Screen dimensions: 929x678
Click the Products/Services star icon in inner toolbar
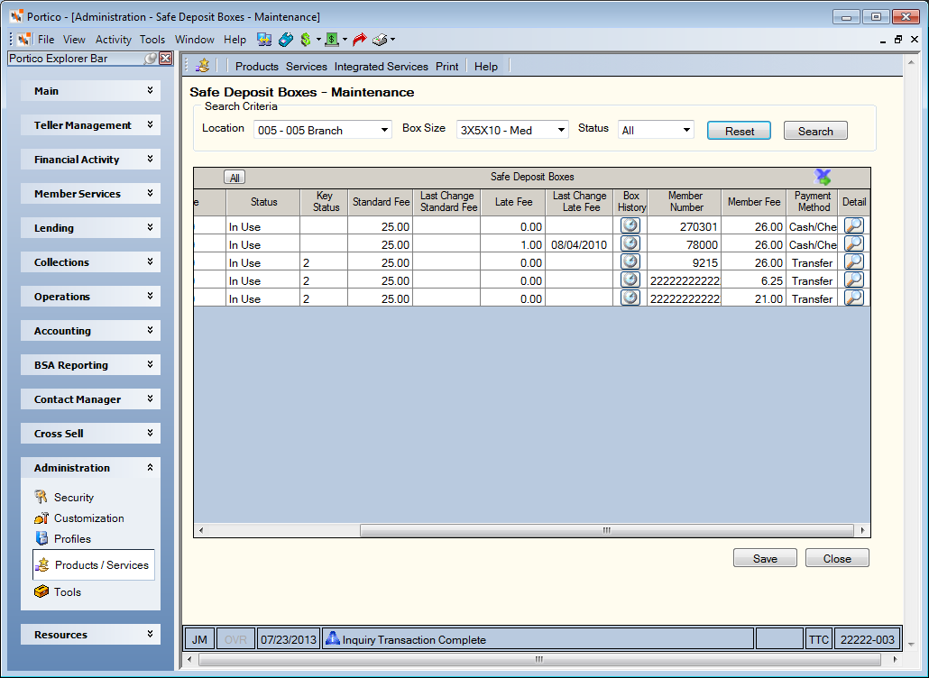(x=203, y=66)
